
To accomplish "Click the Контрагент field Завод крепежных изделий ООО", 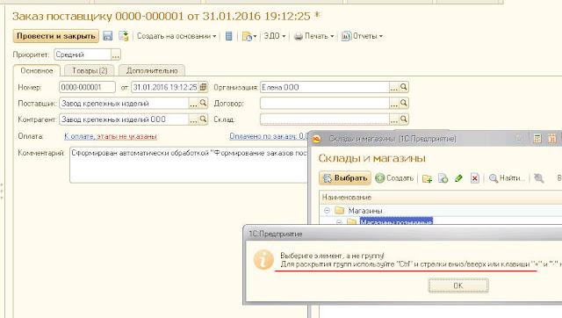I will tap(124, 119).
